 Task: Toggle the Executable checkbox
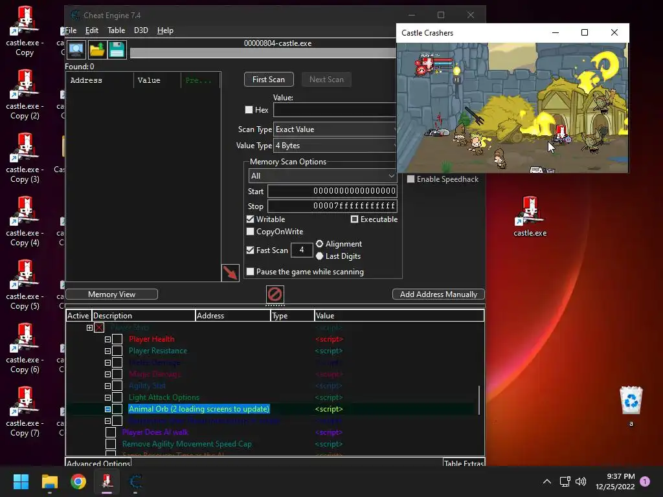[354, 219]
